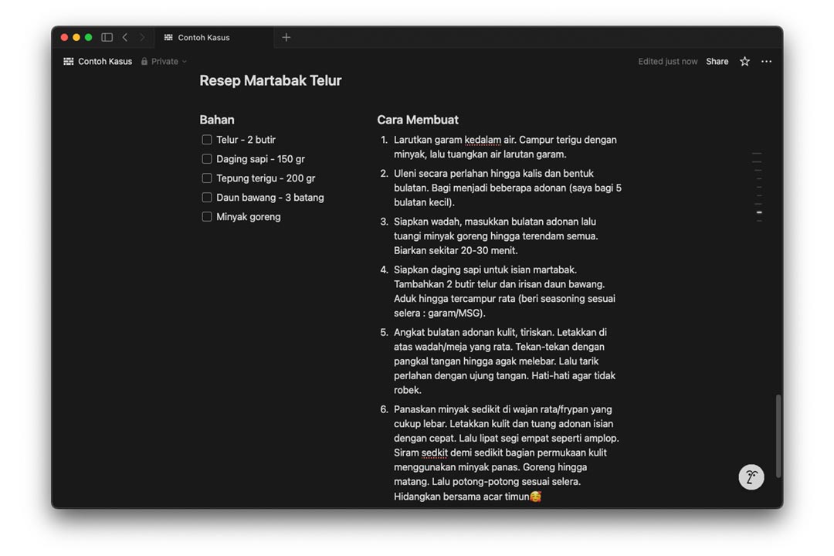834x556 pixels.
Task: Click the Edited just now label
Action: (667, 61)
